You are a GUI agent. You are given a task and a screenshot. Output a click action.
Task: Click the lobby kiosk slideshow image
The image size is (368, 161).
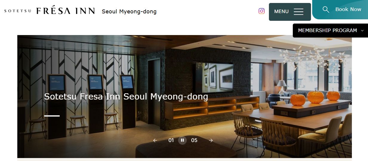click(x=184, y=97)
